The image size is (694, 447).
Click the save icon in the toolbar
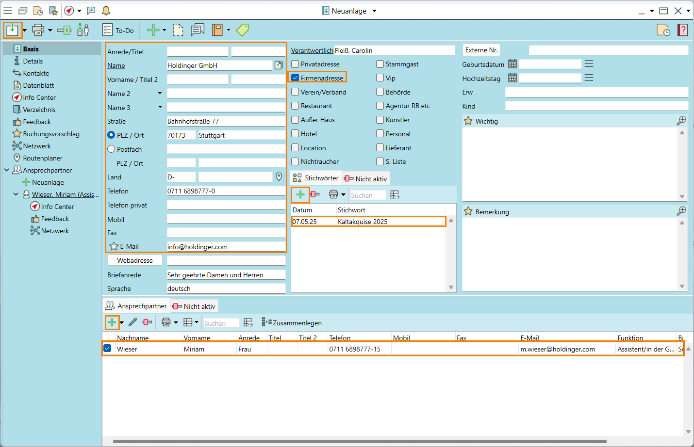12,30
